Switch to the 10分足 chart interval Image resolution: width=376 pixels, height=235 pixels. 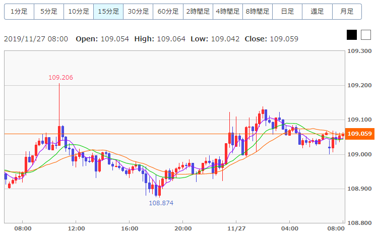click(79, 12)
